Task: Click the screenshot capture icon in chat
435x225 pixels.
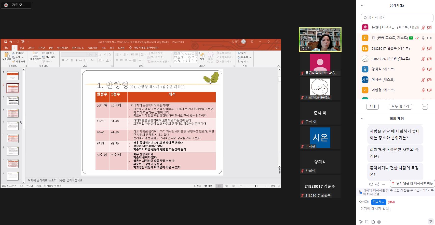Action: coord(367,222)
